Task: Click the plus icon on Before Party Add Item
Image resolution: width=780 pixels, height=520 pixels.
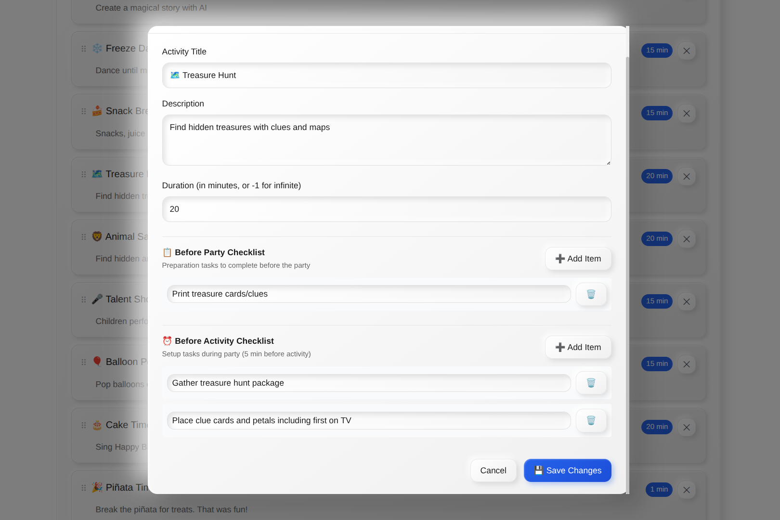Action: (x=559, y=259)
